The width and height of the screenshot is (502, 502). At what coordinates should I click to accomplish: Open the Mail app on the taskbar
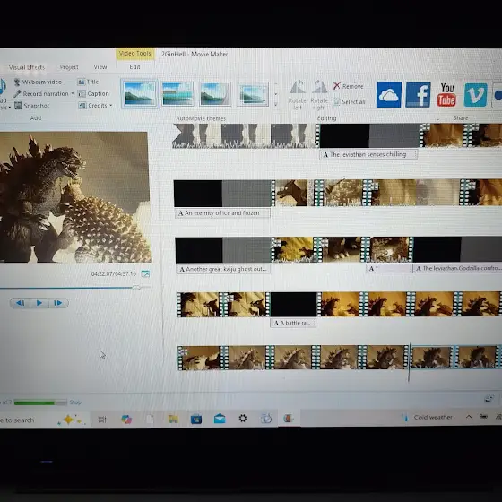tap(220, 419)
